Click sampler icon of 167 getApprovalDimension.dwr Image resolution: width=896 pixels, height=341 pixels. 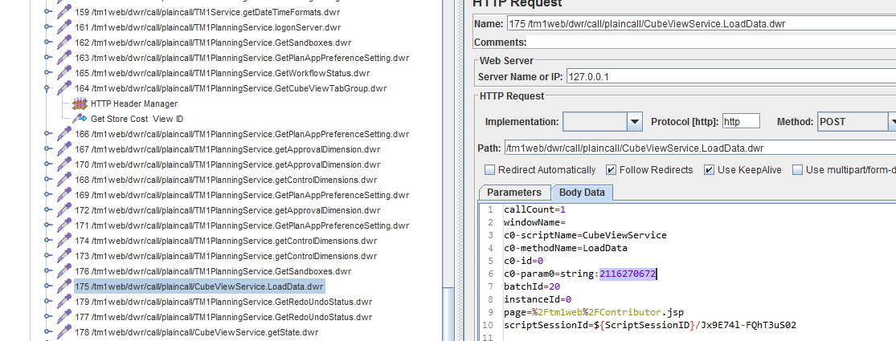pyautogui.click(x=64, y=149)
